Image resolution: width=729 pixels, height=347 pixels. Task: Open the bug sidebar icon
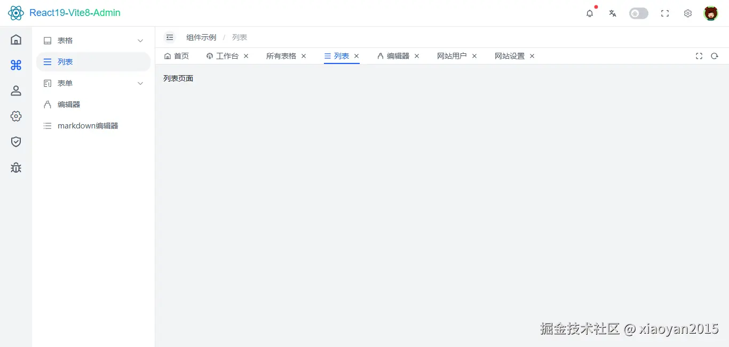(x=16, y=167)
